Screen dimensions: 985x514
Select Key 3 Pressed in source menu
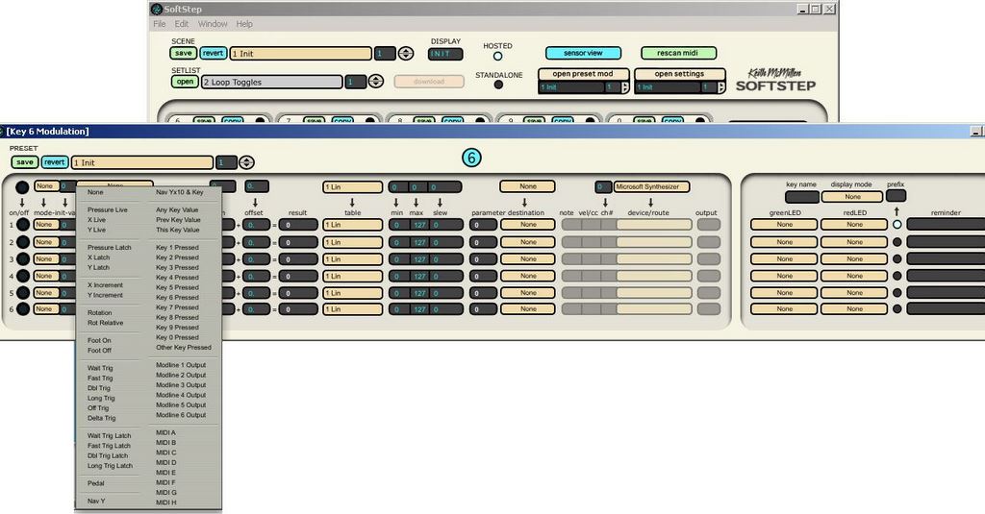pyautogui.click(x=177, y=267)
